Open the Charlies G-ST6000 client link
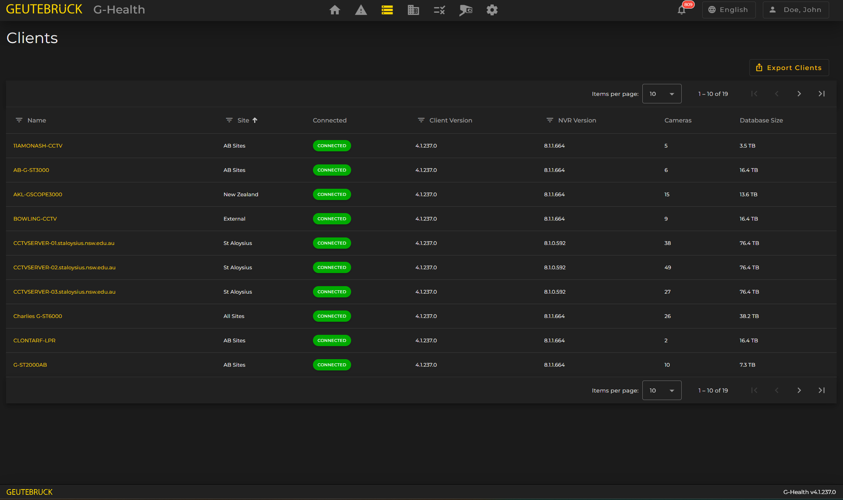Image resolution: width=843 pixels, height=500 pixels. [x=38, y=316]
